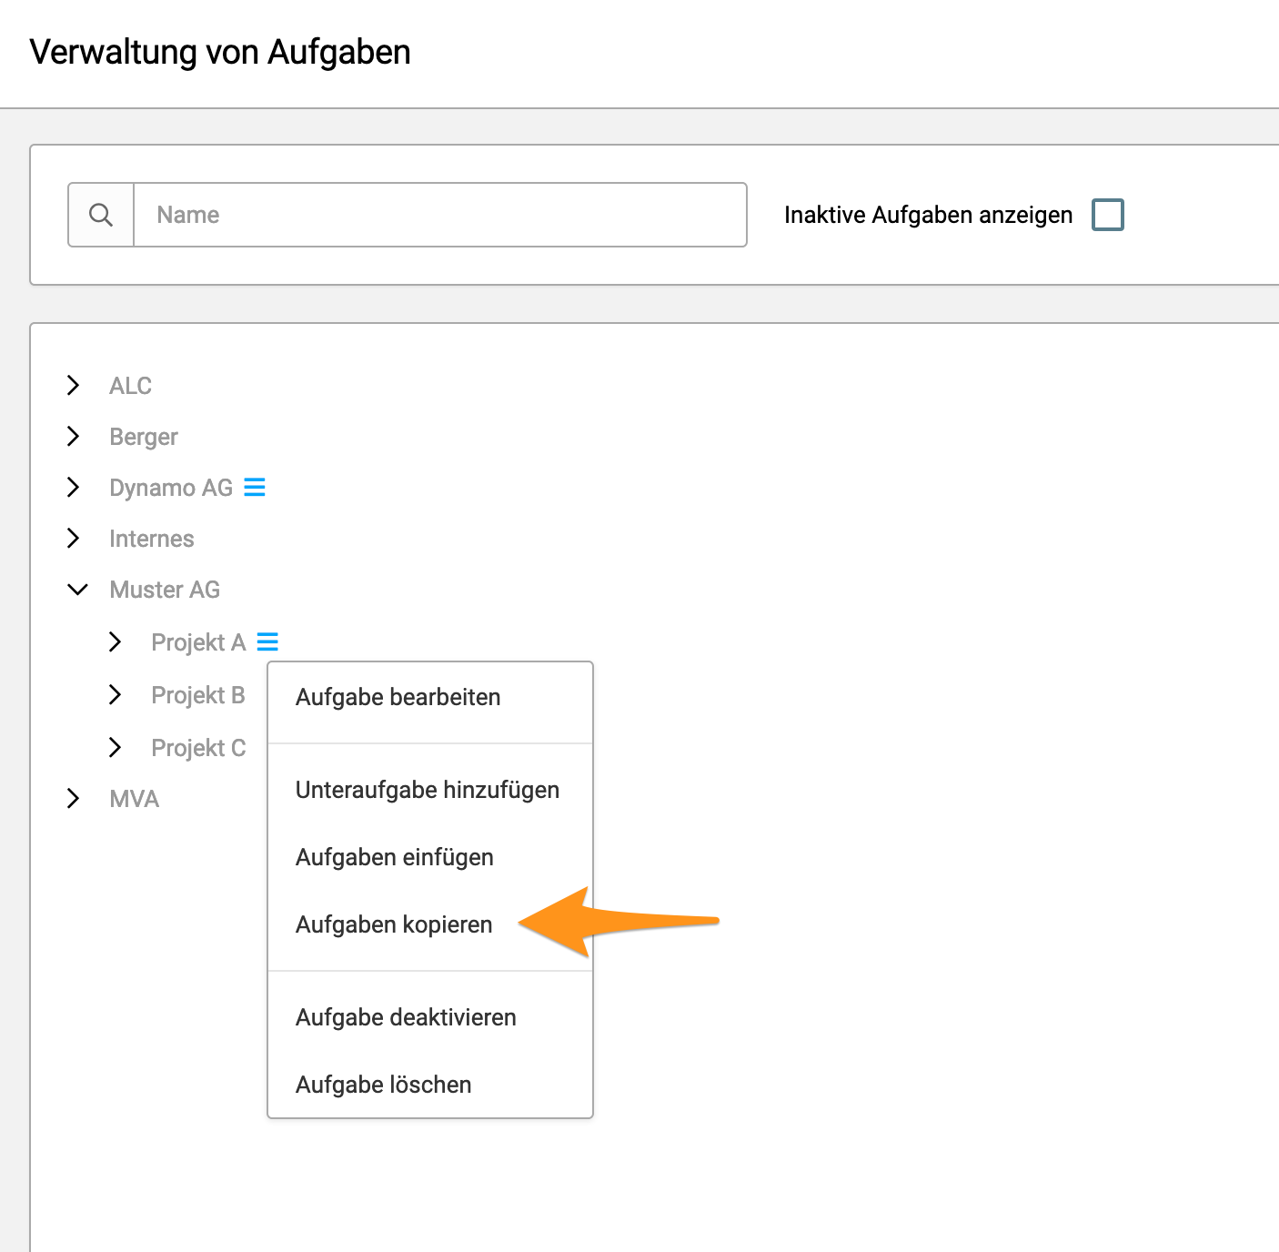Collapse the Muster AG node
This screenshot has height=1252, width=1279.
(x=78, y=590)
